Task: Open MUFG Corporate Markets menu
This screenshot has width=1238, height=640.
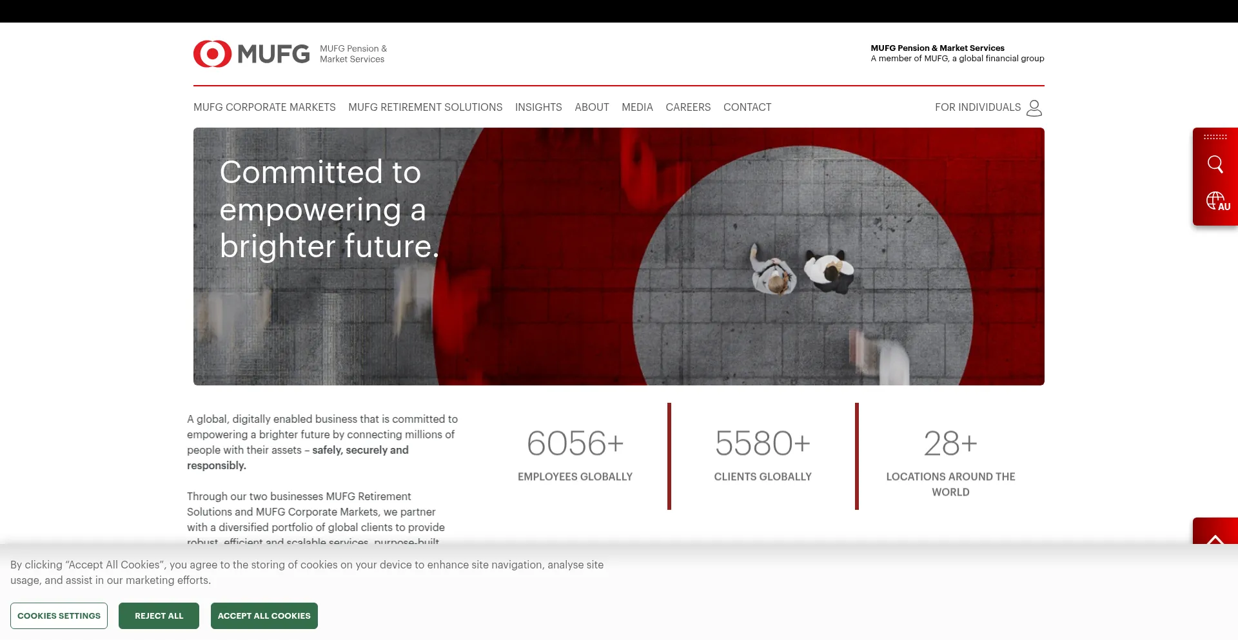Action: pyautogui.click(x=264, y=108)
